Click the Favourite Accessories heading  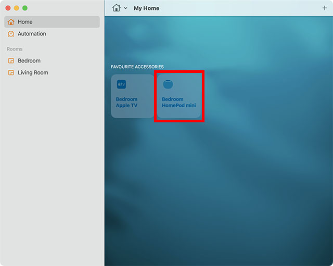137,67
